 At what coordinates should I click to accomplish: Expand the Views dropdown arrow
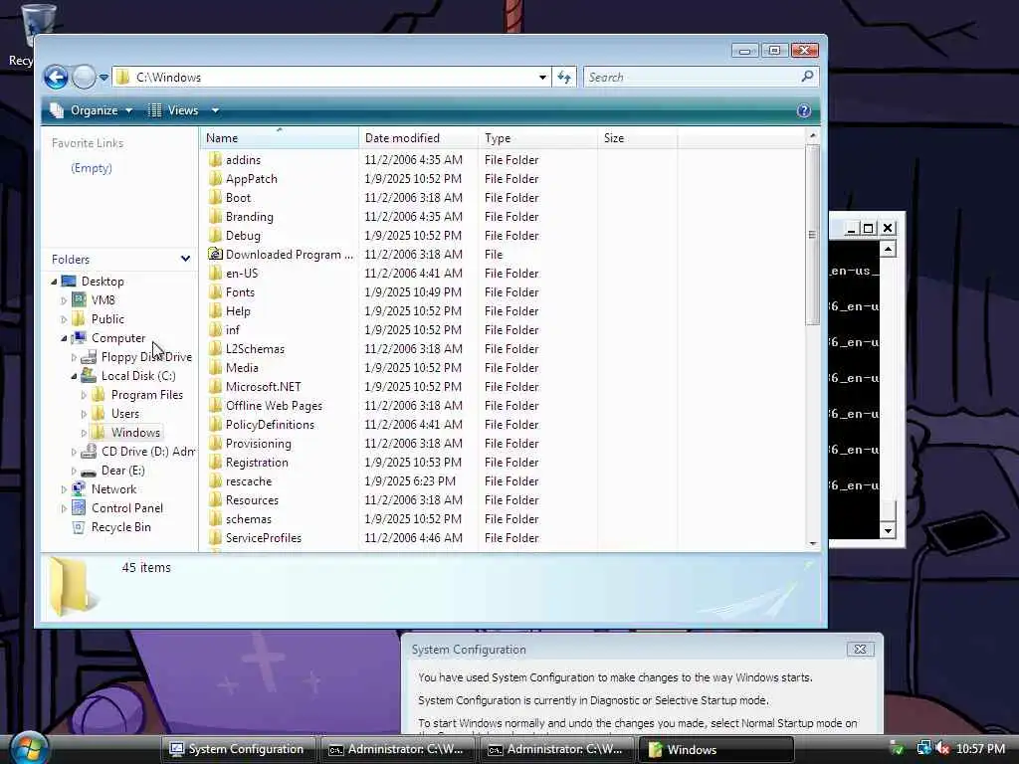click(215, 110)
